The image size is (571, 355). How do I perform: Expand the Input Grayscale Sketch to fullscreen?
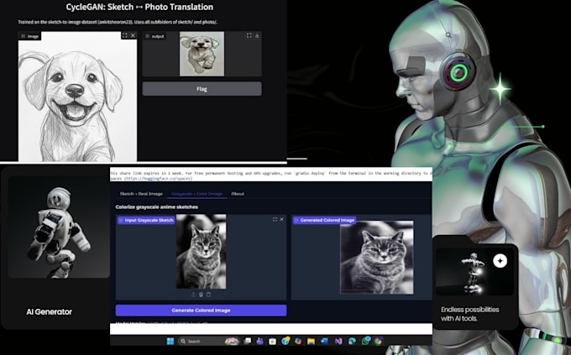[x=275, y=219]
